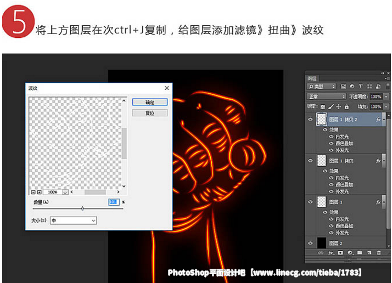Hide layer 图层 2

click(x=310, y=243)
